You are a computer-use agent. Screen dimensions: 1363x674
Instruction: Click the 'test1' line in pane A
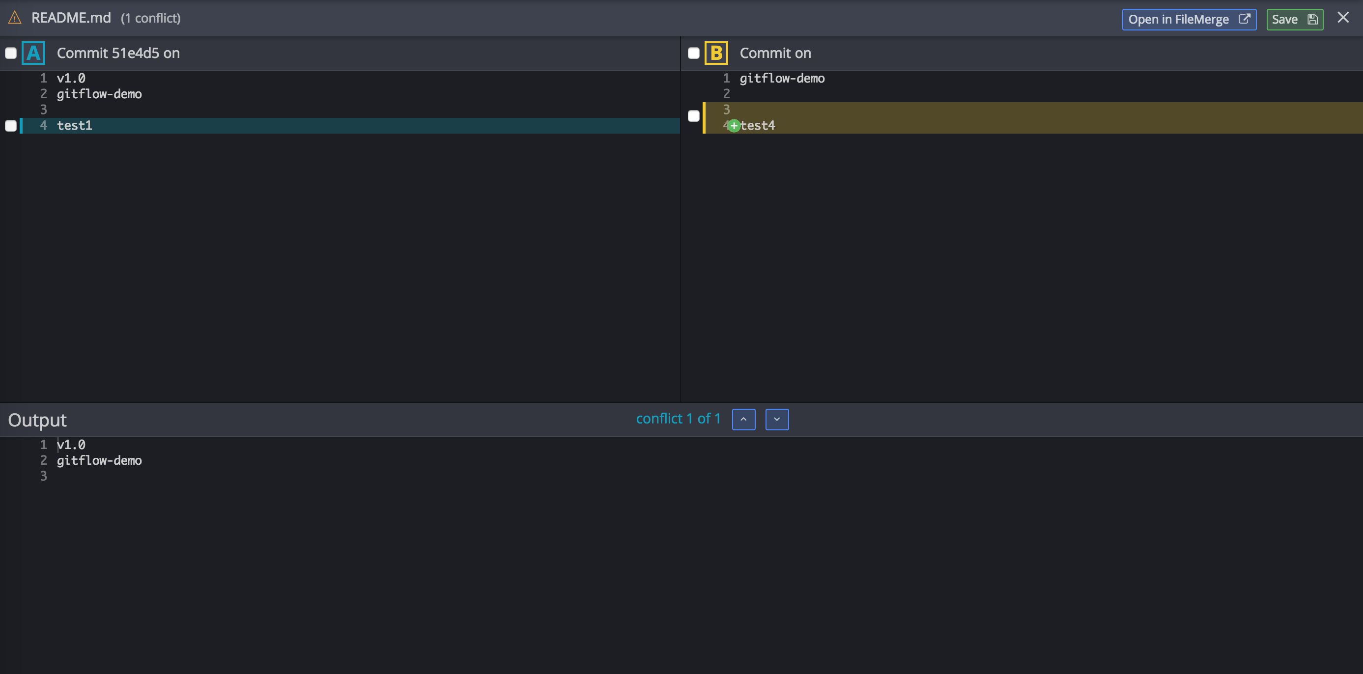350,126
